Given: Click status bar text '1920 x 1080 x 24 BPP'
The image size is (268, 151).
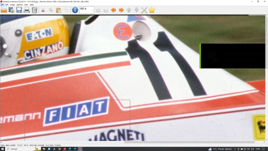Looking at the screenshot, I should click(8, 145).
